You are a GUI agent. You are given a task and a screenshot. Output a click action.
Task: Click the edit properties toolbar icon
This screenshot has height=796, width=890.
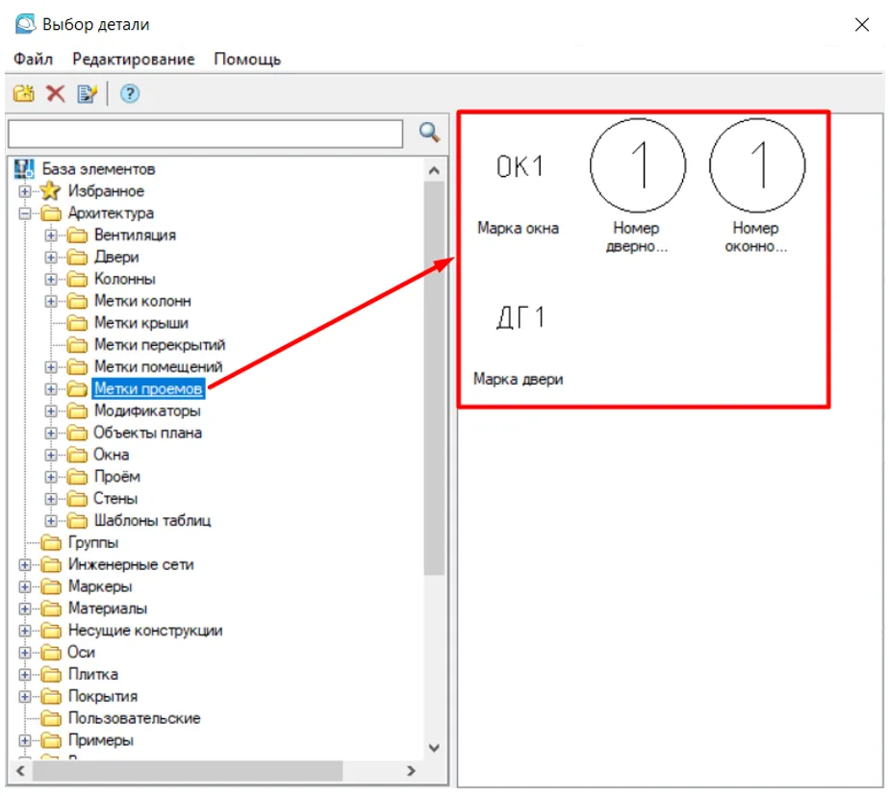pos(88,93)
